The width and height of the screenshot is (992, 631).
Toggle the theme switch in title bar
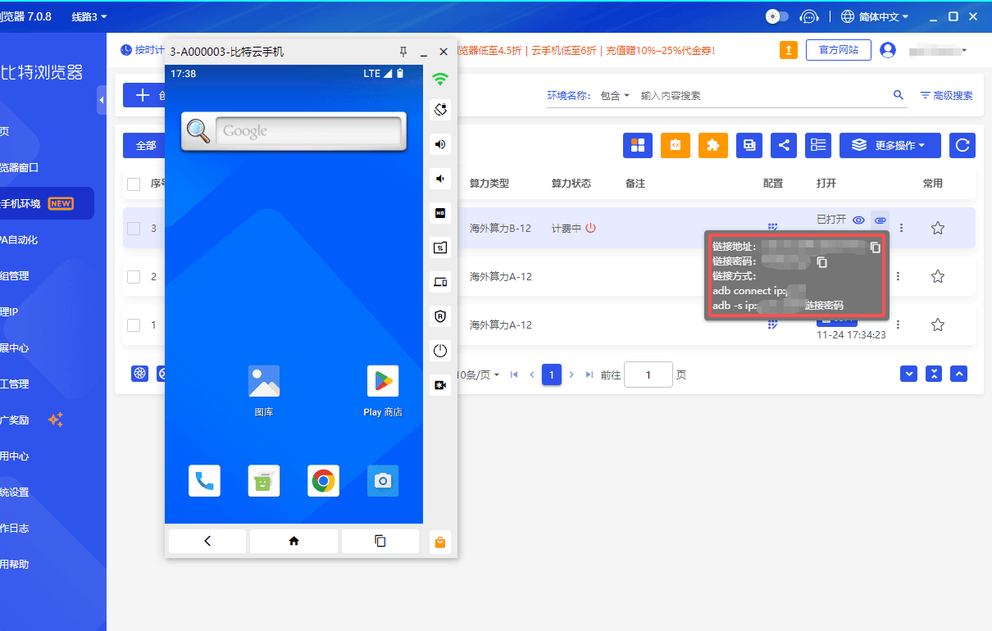click(776, 16)
